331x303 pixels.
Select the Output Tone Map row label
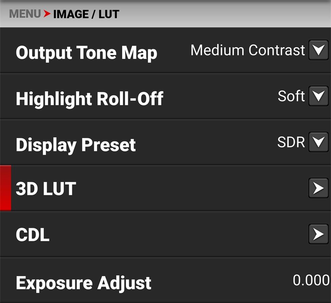click(x=86, y=53)
